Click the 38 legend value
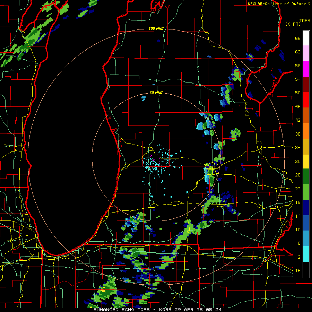The image size is (312, 312). (x=298, y=134)
